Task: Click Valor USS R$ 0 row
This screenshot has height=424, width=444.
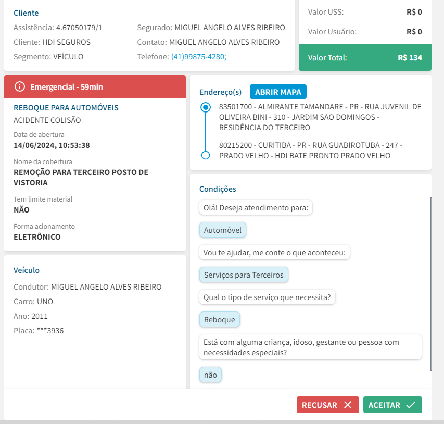Action: (x=365, y=12)
